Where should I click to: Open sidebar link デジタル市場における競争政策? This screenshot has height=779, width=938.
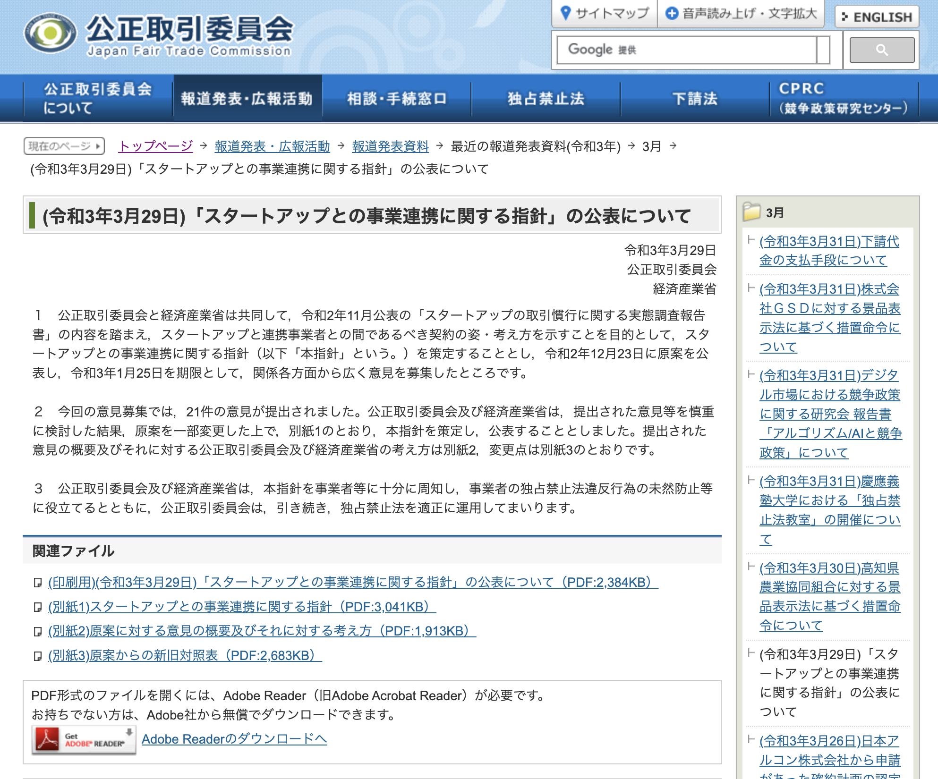point(830,414)
